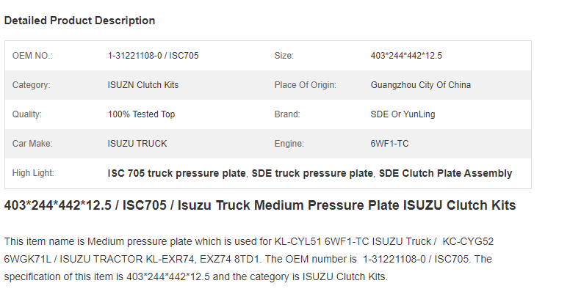Click the Place Of Origin label
The image size is (570, 308).
pos(305,85)
